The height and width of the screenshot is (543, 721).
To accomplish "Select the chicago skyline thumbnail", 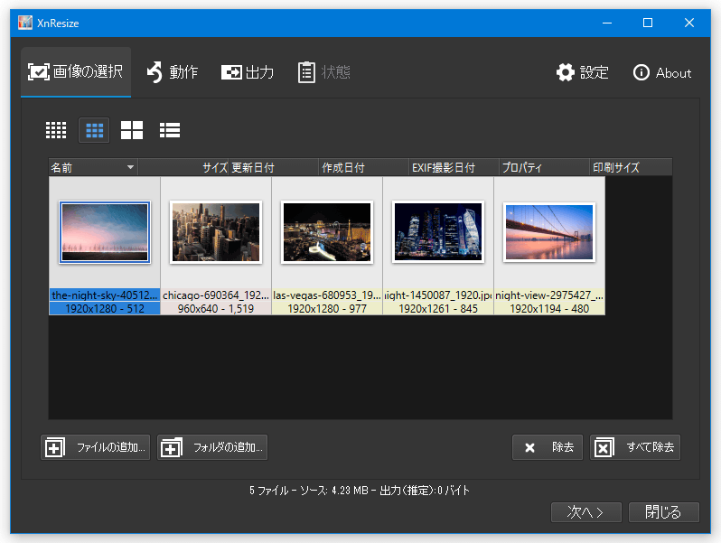I will pos(216,232).
